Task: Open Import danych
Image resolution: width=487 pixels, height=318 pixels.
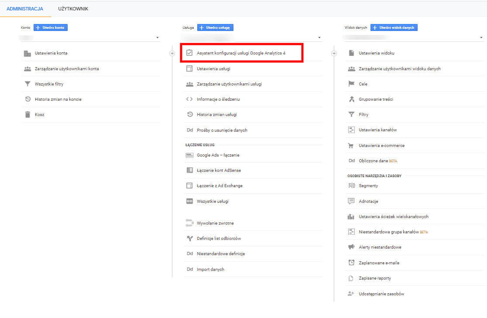Action: pyautogui.click(x=211, y=269)
